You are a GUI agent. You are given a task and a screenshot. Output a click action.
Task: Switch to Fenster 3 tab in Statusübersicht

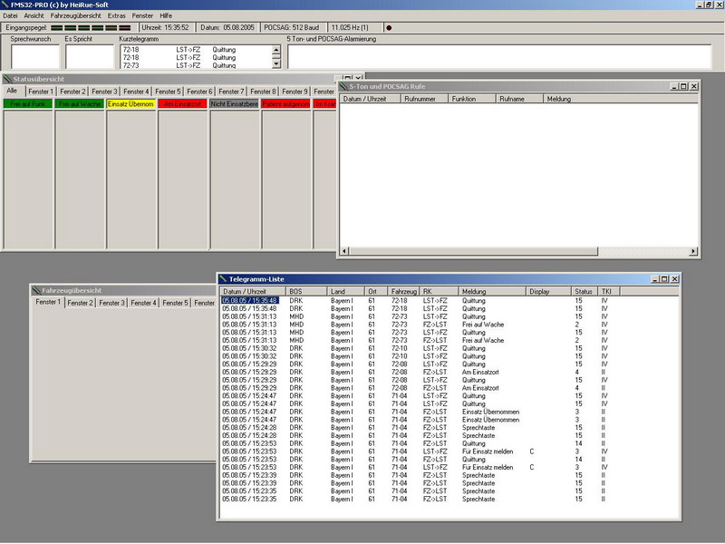pos(104,92)
